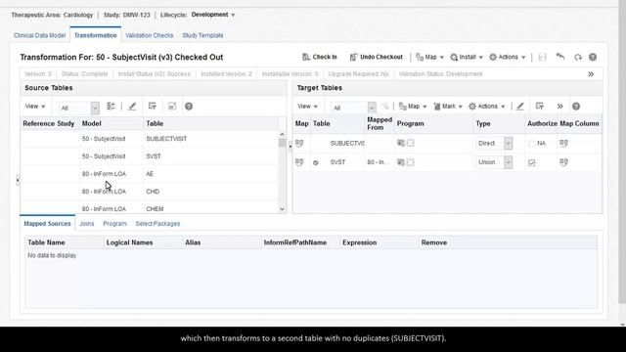The image size is (626, 352).
Task: Open Source Tables help icon
Action: 189,107
